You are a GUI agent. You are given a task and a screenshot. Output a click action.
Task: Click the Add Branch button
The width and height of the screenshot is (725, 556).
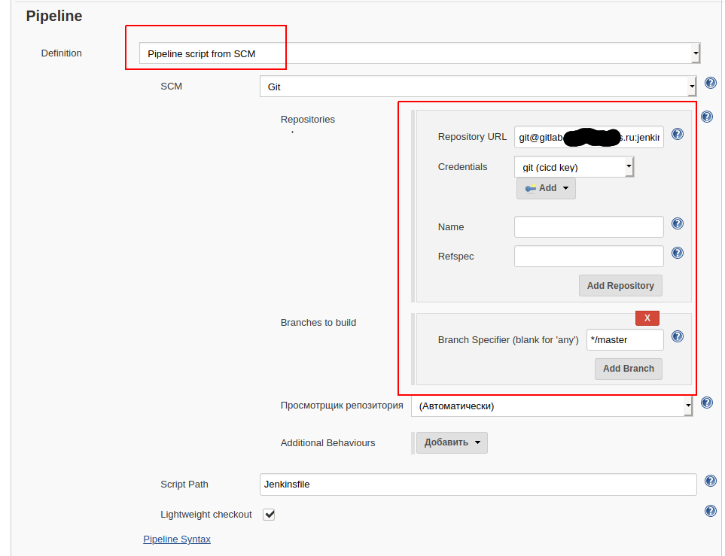pyautogui.click(x=628, y=369)
